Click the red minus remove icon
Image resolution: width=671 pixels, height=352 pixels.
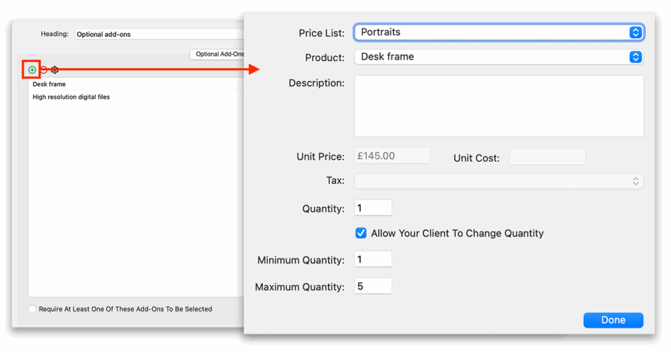click(44, 69)
